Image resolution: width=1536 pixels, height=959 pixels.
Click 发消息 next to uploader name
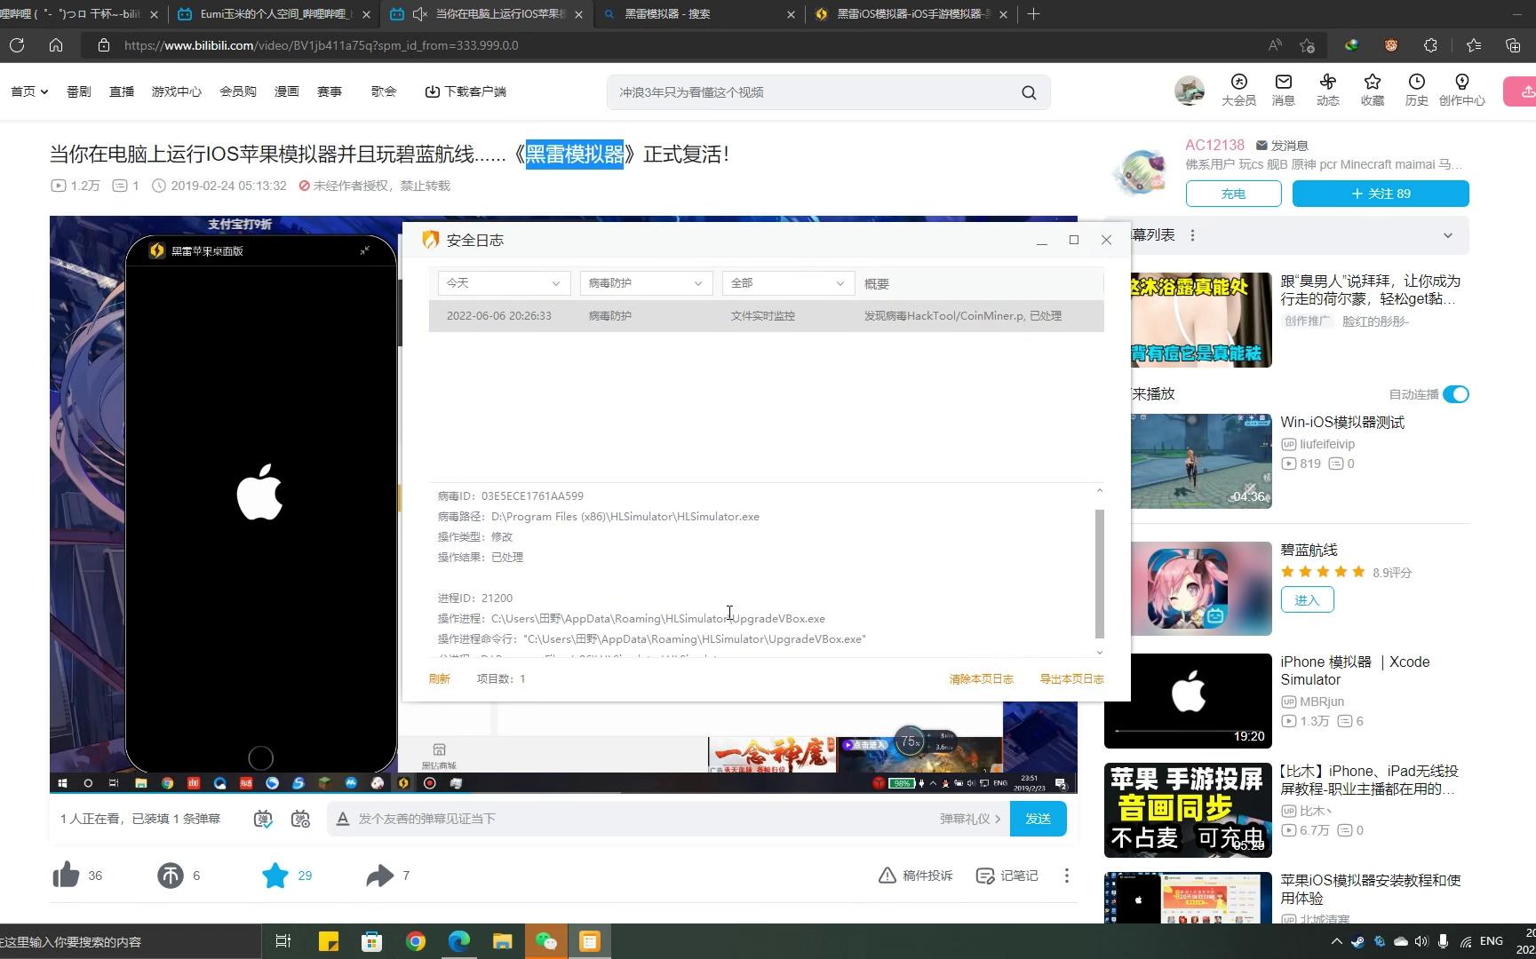[1282, 145]
